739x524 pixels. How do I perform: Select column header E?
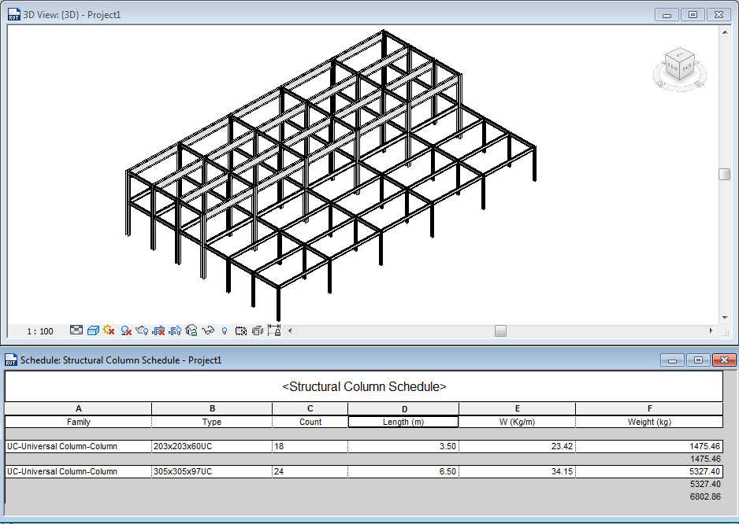coord(517,408)
